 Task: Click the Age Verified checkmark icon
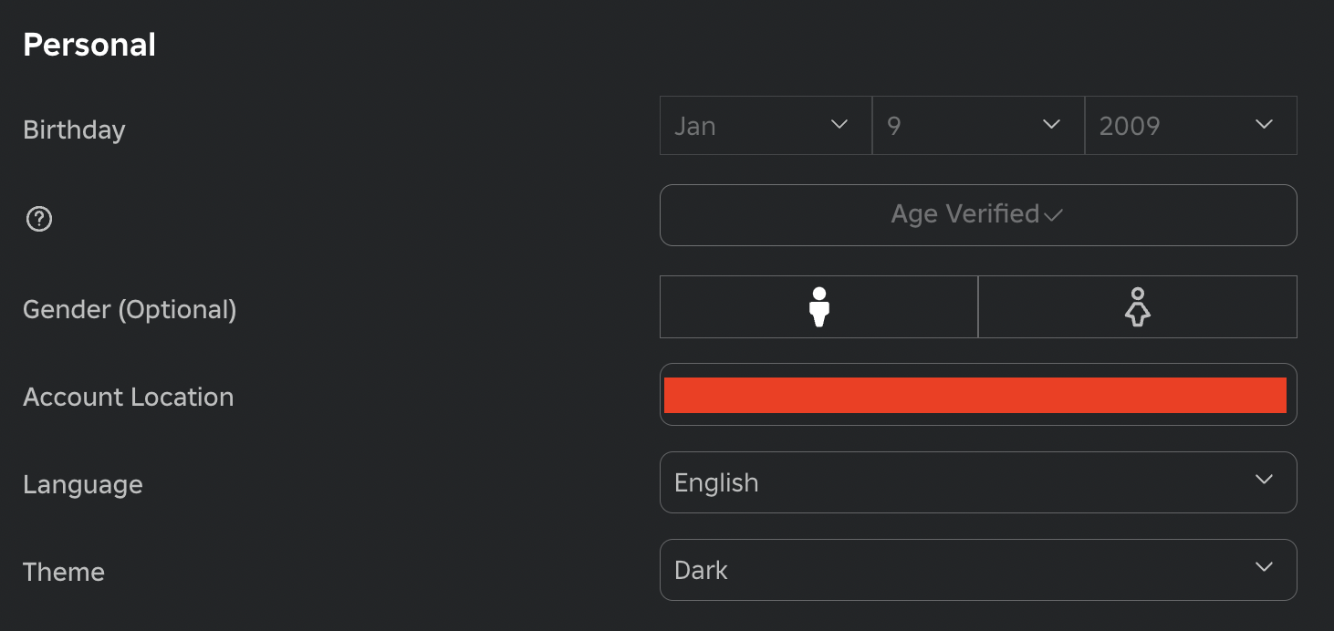click(1054, 216)
